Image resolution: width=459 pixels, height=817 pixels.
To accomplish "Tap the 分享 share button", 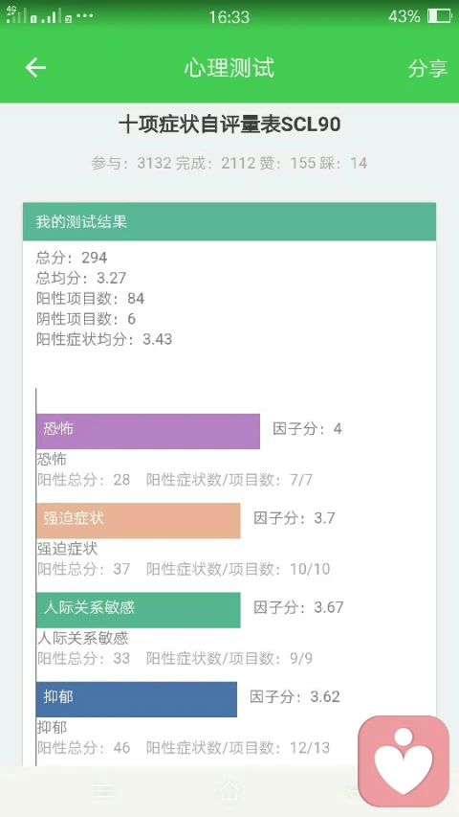I will (427, 68).
